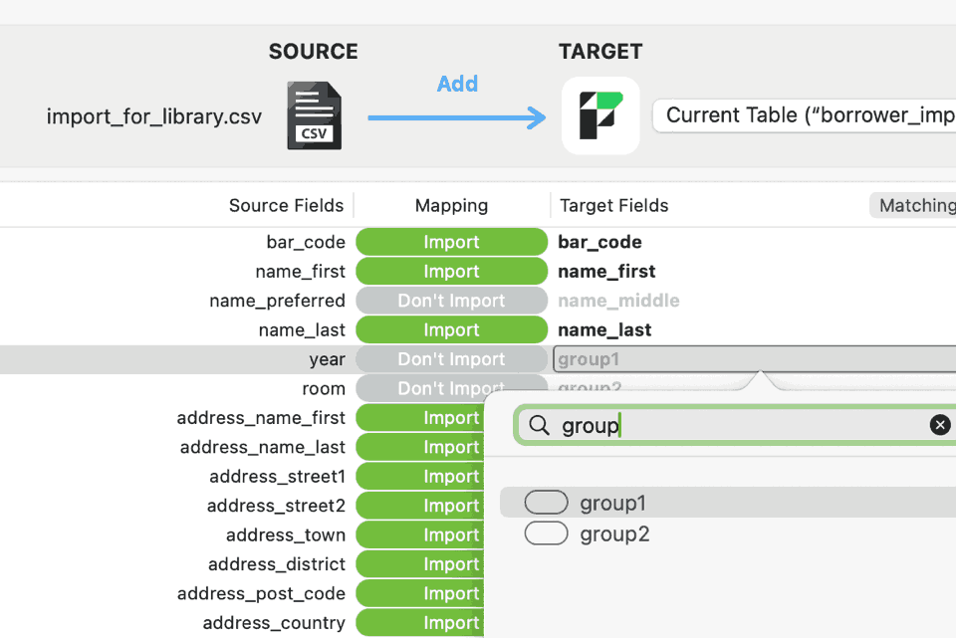Toggle the bar_code Import mapping
Image resolution: width=956 pixels, height=638 pixels.
(x=451, y=242)
